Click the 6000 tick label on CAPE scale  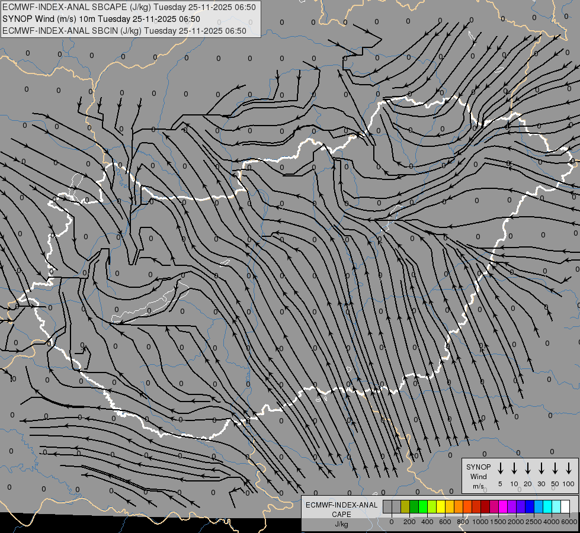(569, 522)
